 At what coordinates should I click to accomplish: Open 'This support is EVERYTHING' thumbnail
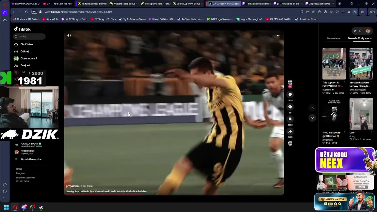coord(334,64)
